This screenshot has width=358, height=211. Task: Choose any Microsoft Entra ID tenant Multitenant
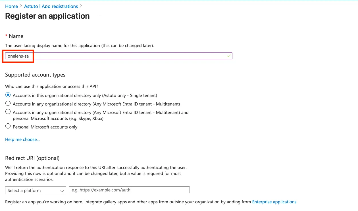(x=8, y=104)
